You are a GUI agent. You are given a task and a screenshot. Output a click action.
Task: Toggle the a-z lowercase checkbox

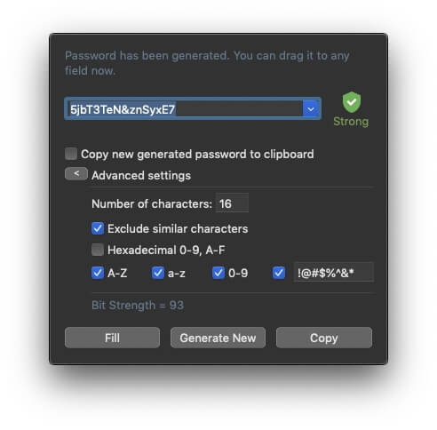[158, 273]
